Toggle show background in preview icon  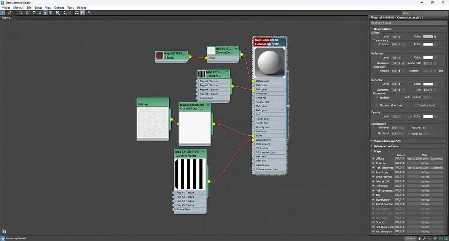pos(50,13)
